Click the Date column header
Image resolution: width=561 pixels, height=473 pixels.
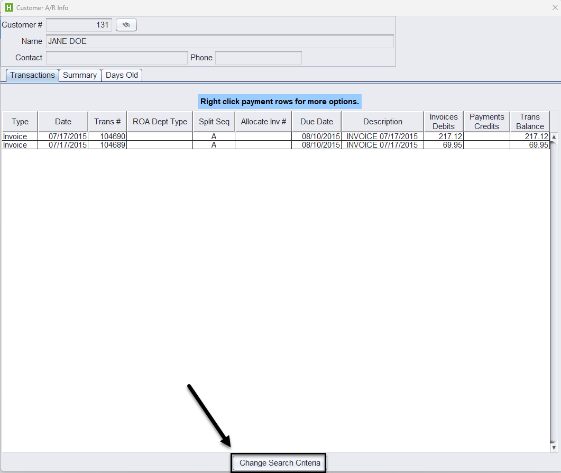point(63,122)
